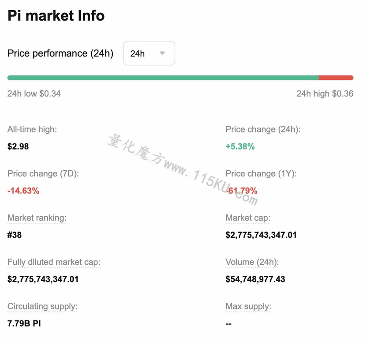Viewport: 367px width, 339px height.
Task: Click the Price performance (24h) label
Action: point(60,53)
